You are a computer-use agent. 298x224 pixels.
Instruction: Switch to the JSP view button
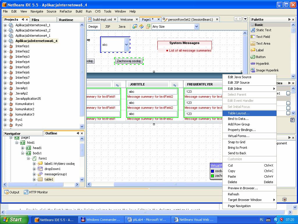(x=108, y=27)
